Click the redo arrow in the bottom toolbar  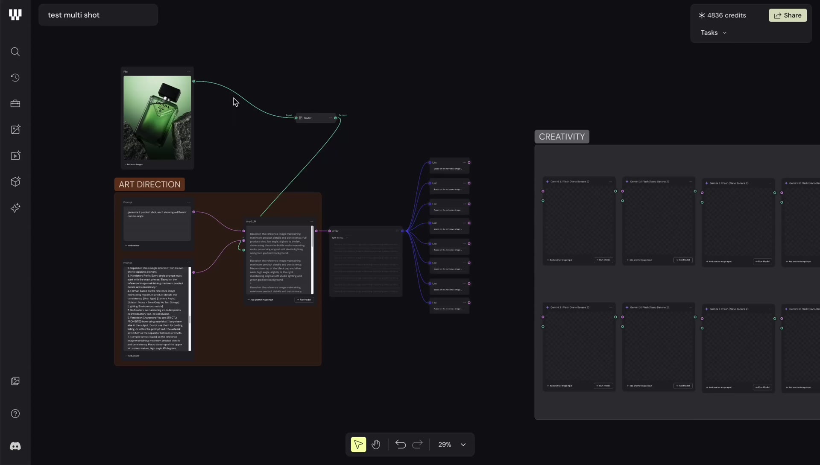point(417,445)
